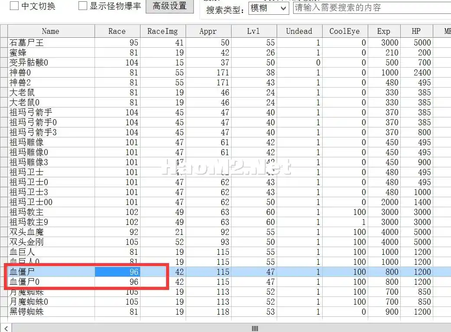
Task: Click the HP value 900 of 祖玛雕像3
Action: click(x=416, y=162)
